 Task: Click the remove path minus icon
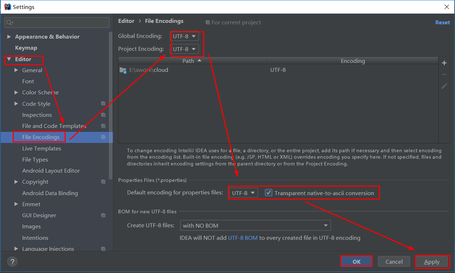444,74
